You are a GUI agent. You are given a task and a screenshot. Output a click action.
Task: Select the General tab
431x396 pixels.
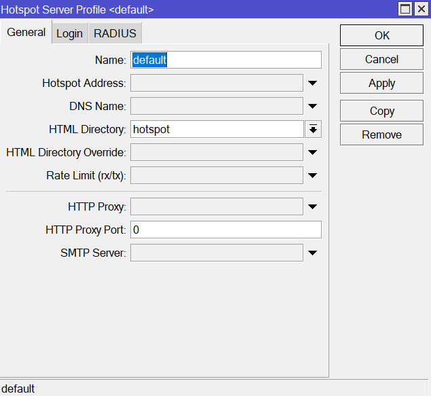click(26, 32)
